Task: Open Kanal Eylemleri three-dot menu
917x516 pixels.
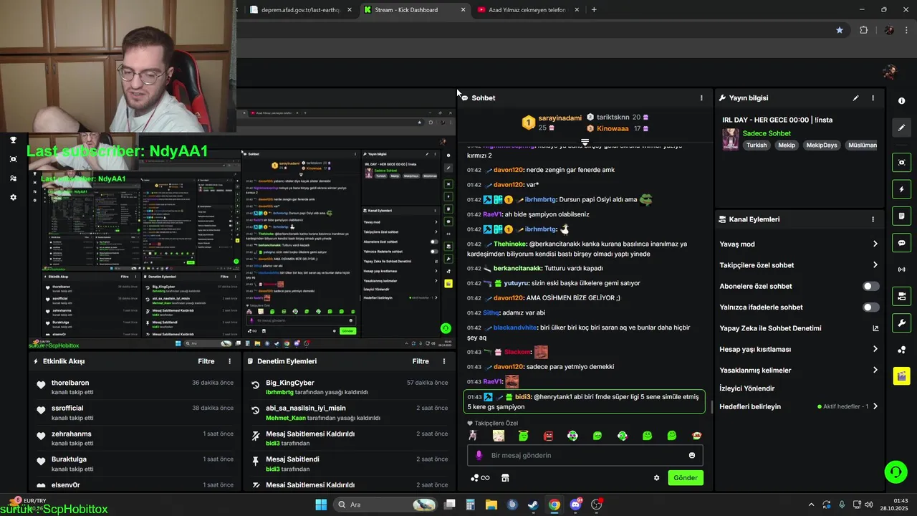Action: pyautogui.click(x=873, y=219)
